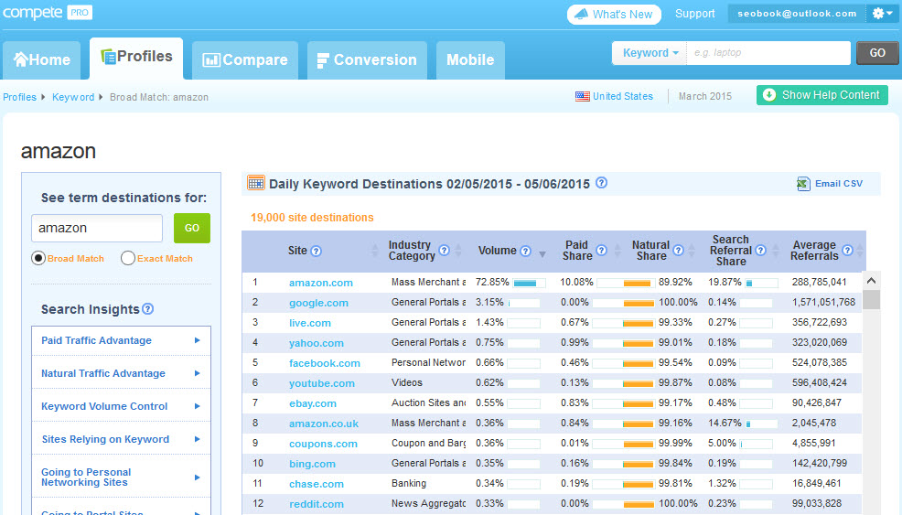This screenshot has height=515, width=902.
Task: Select the Broad Match radio button
Action: tap(38, 258)
